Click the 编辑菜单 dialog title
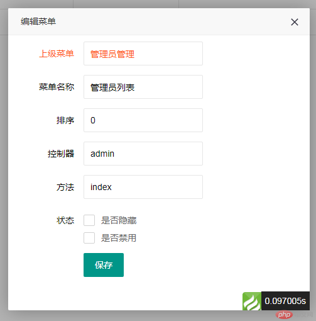 [x=38, y=21]
